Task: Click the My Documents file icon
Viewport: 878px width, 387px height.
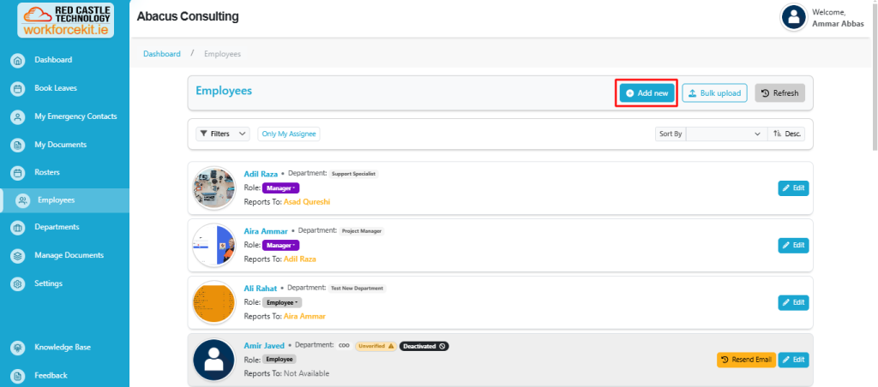Action: coord(17,145)
